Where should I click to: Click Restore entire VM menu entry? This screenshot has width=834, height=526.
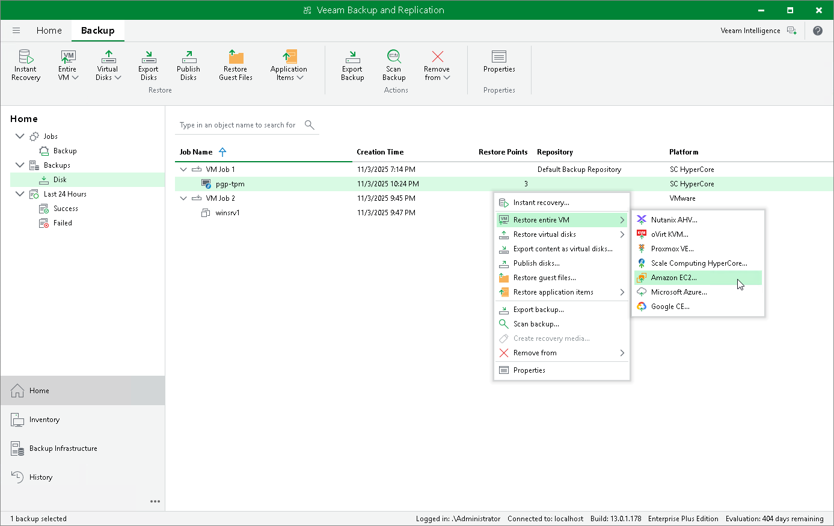562,220
